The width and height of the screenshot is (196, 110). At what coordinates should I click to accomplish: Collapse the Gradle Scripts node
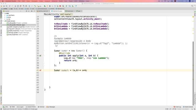[x=3, y=21]
